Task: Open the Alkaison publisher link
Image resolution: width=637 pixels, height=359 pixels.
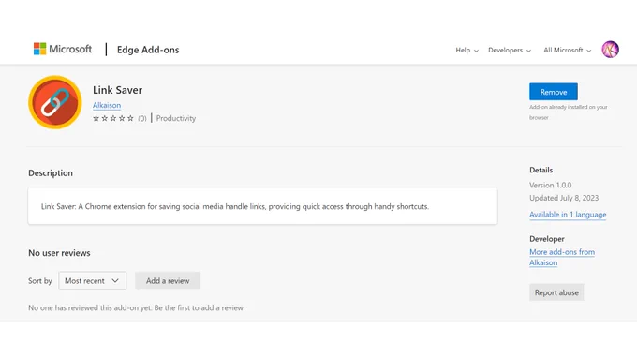Action: [x=107, y=105]
